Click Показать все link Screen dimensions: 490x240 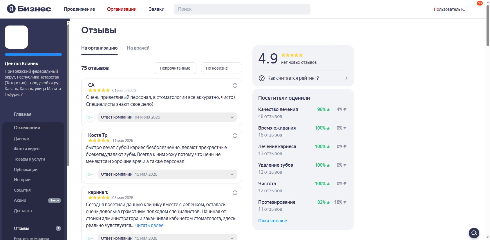[x=272, y=221]
